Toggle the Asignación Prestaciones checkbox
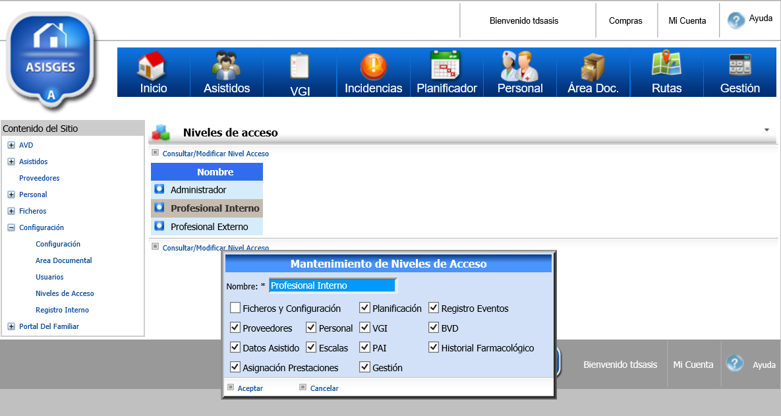Screen dimensions: 781x416 (x=235, y=367)
